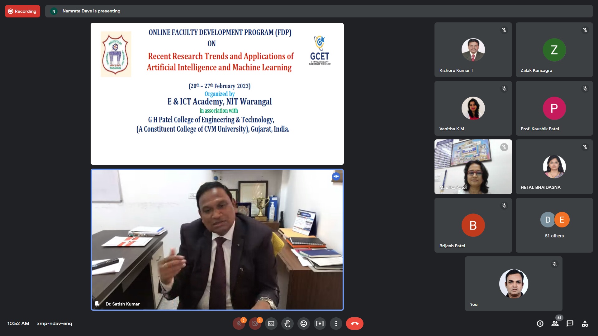598x336 pixels.
Task: Open the 51 others tile
Action: pyautogui.click(x=554, y=225)
